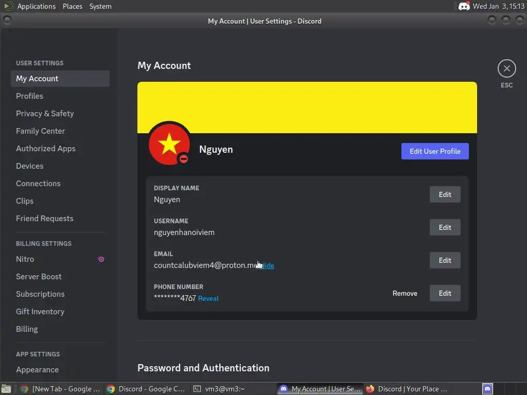Viewport: 527px width, 395px height.
Task: Click the Nitro badge icon in sidebar
Action: [100, 259]
